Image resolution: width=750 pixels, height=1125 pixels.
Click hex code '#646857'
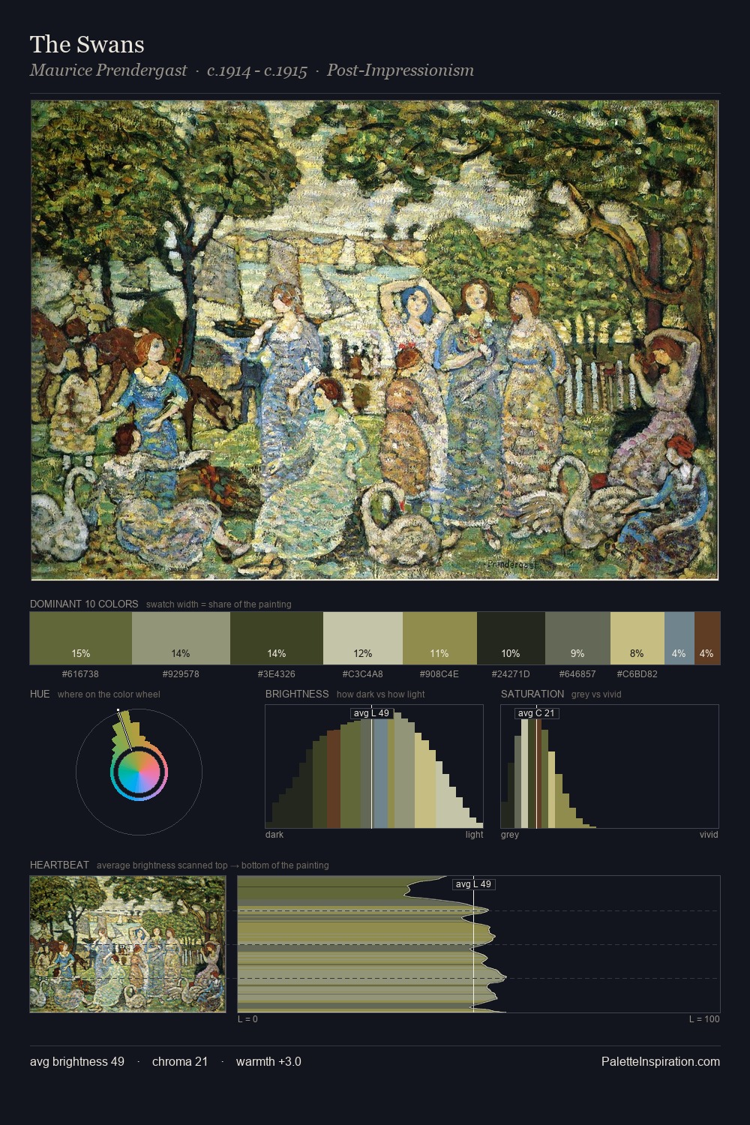pos(577,674)
